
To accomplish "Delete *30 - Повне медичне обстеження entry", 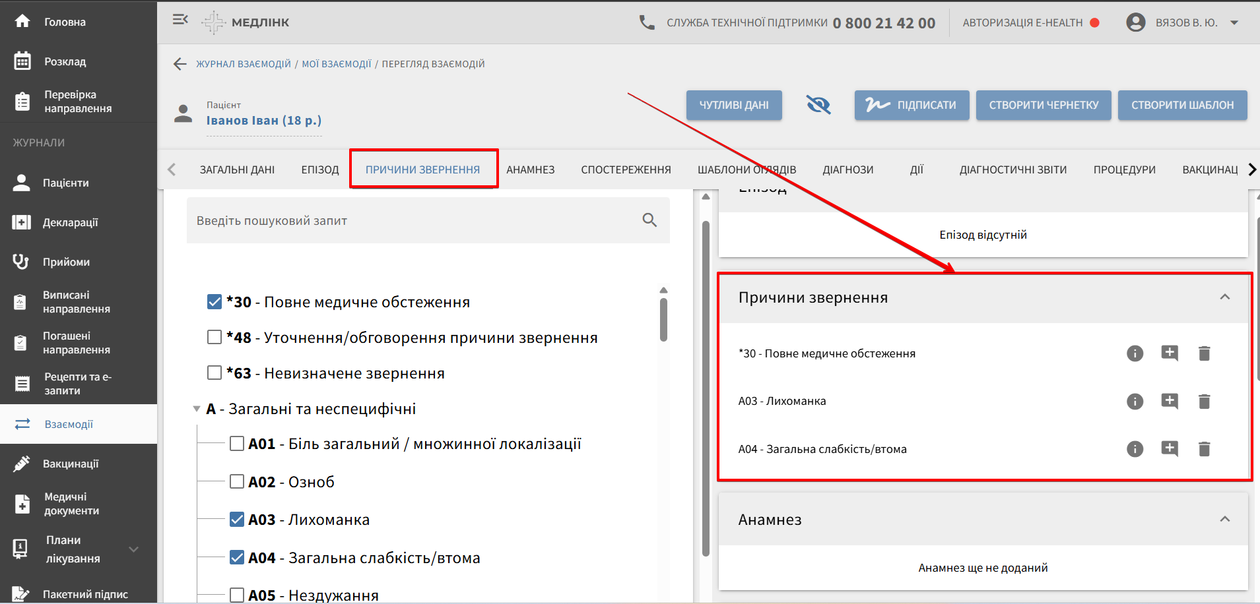I will pos(1204,354).
